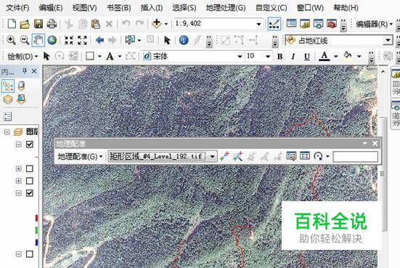Expand the second layer with the upper plus sign
The width and height of the screenshot is (400, 268).
tap(18, 168)
